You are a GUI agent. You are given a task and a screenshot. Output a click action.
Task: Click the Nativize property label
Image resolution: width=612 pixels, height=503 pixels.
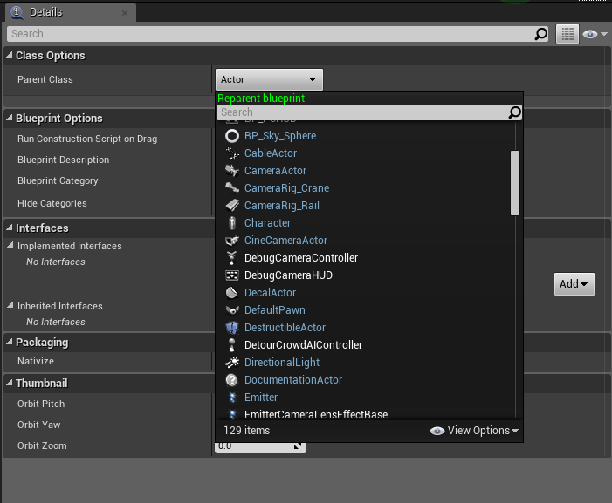36,361
